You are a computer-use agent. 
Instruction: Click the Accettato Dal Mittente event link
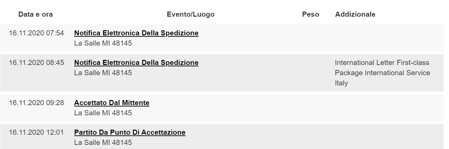click(112, 103)
